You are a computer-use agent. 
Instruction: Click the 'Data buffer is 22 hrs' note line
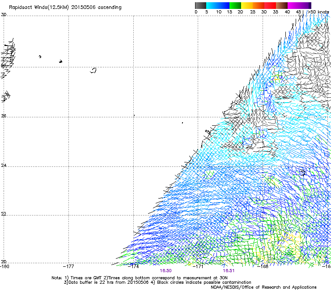point(157,282)
